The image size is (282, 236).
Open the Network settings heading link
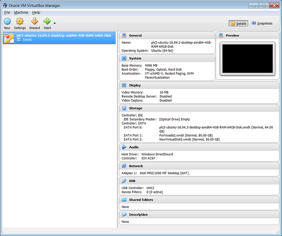click(x=136, y=166)
